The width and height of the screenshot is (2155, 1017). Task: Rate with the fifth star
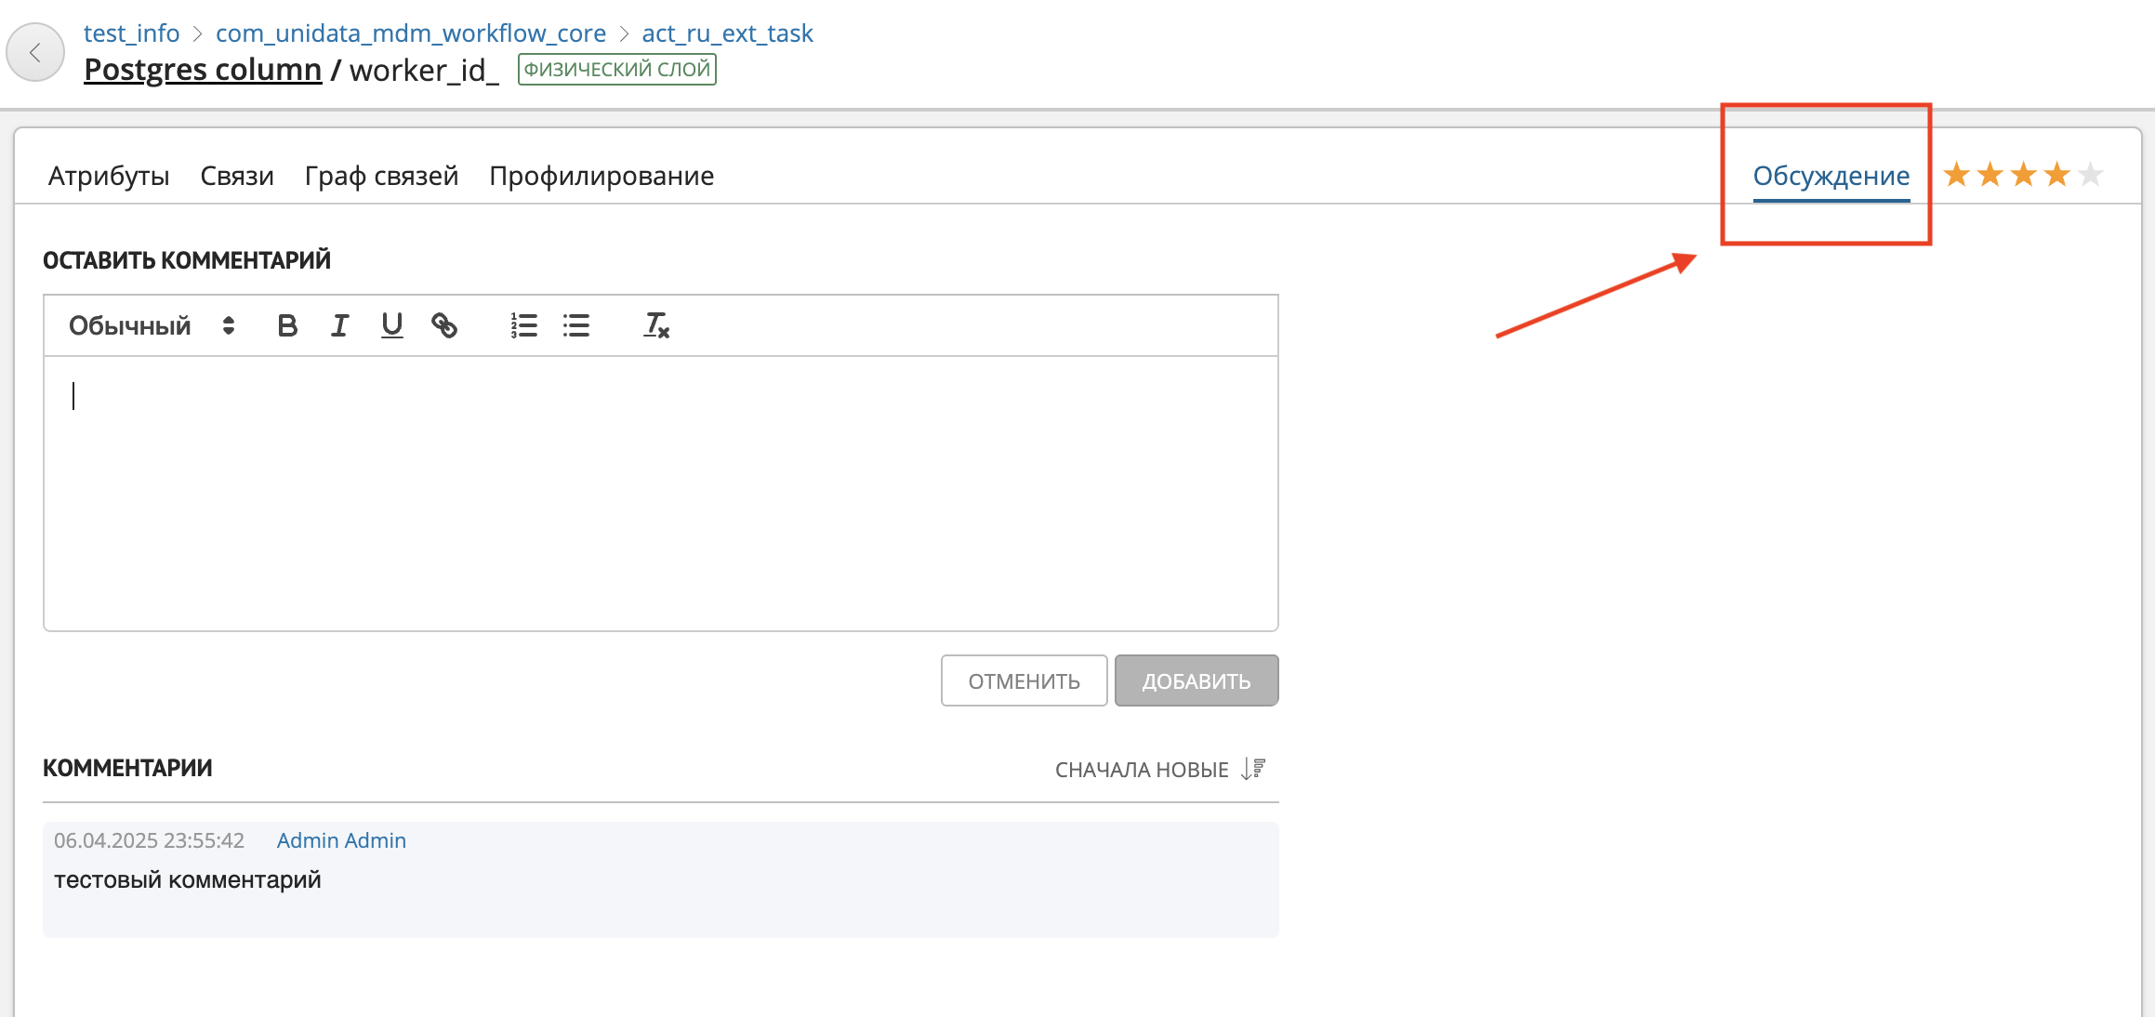coord(2090,175)
